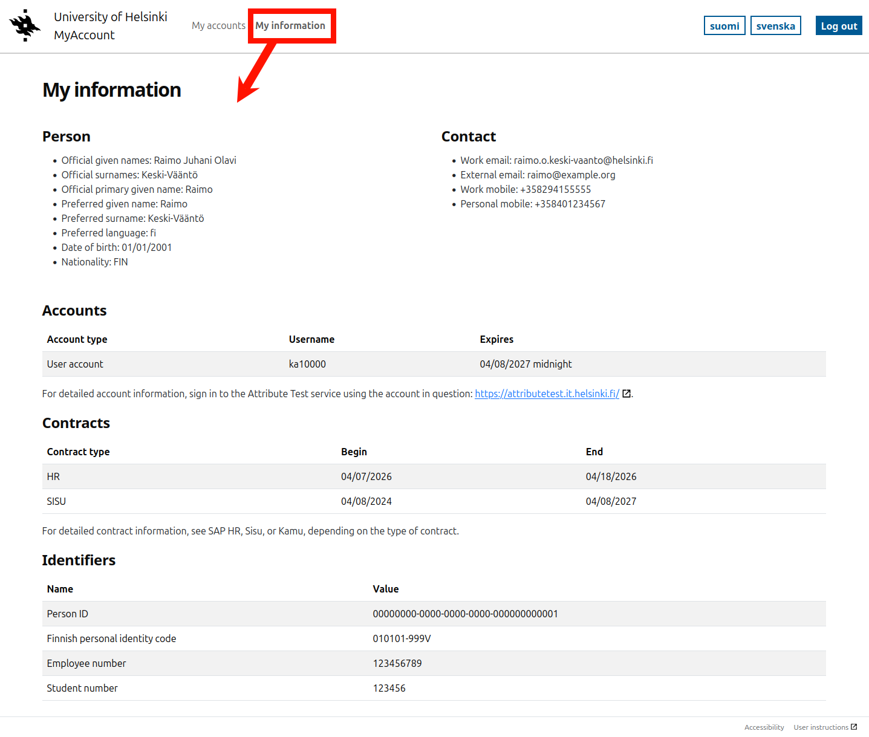Click the SISU contract row
Image resolution: width=869 pixels, height=737 pixels.
[x=434, y=501]
